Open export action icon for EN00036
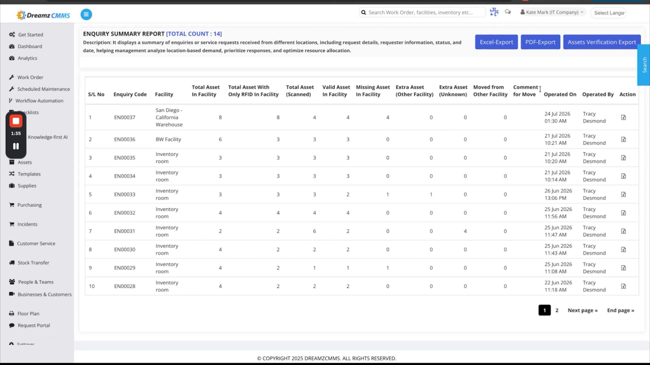The height and width of the screenshot is (365, 650). 623,139
